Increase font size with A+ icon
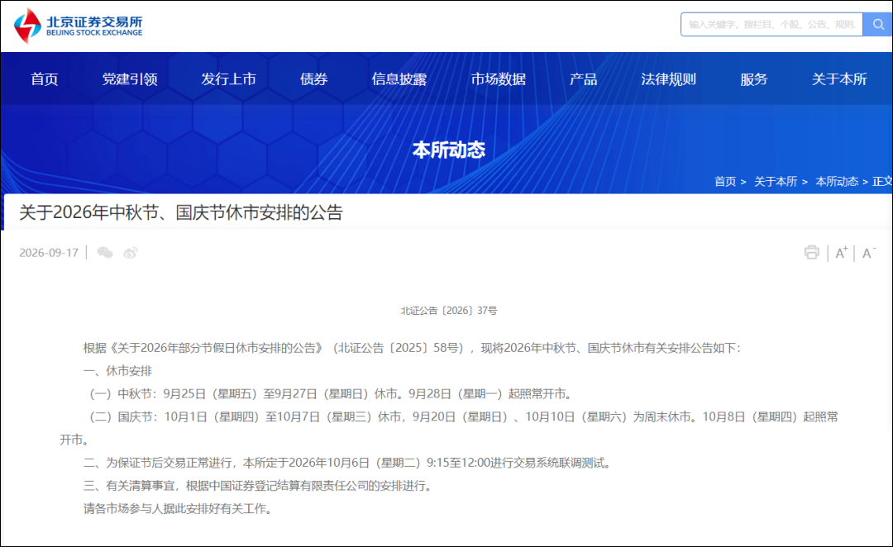 [841, 253]
